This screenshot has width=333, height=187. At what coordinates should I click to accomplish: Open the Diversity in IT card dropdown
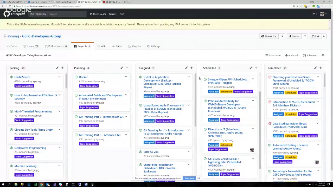click(253, 129)
